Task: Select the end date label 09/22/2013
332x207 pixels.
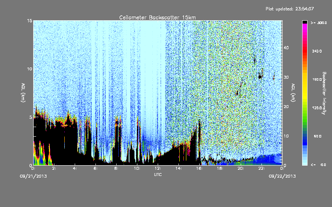Action: [x=282, y=176]
